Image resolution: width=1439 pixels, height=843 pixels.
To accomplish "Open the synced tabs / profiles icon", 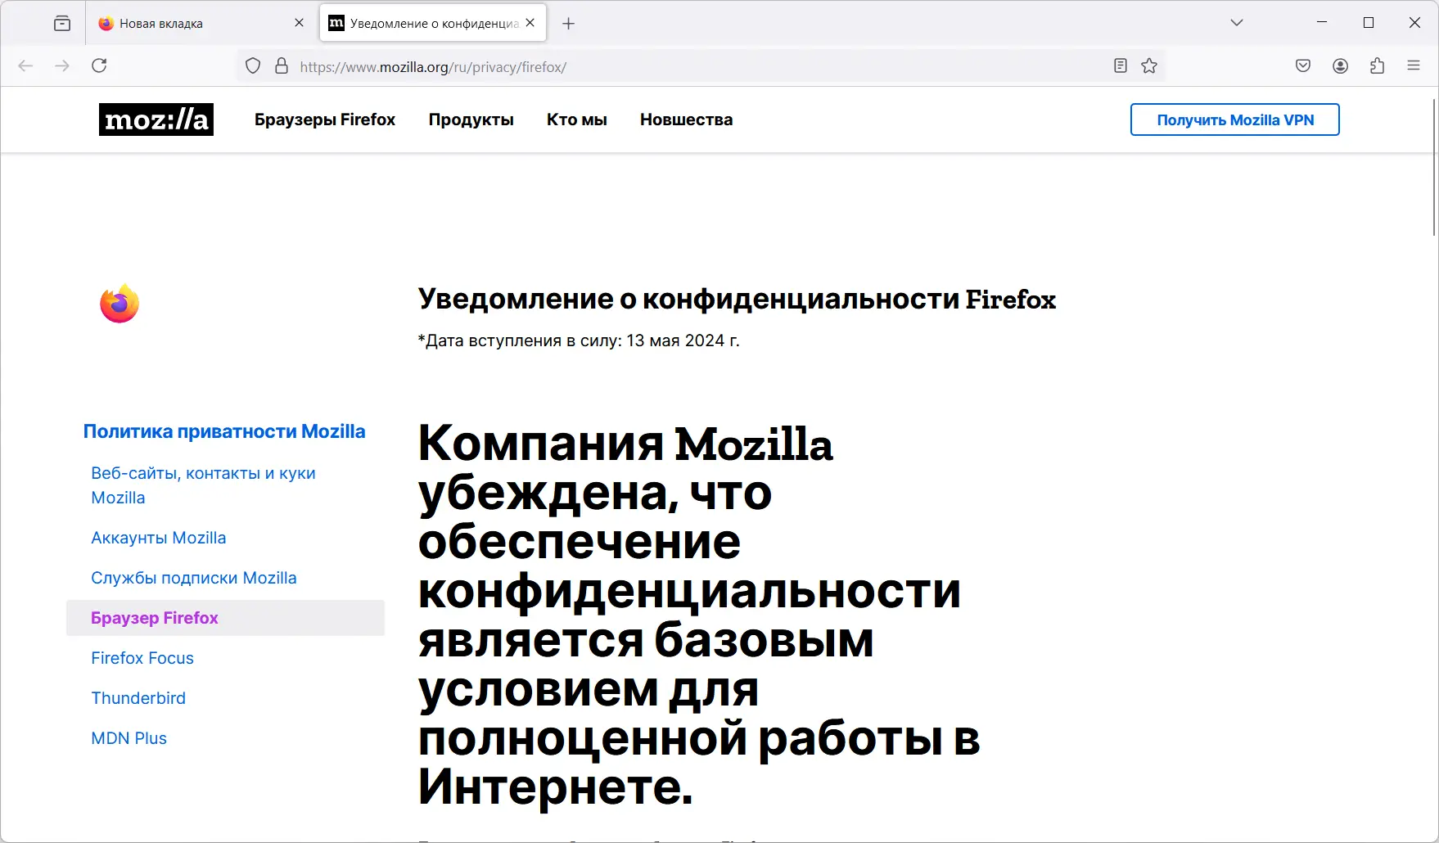I will point(1378,65).
